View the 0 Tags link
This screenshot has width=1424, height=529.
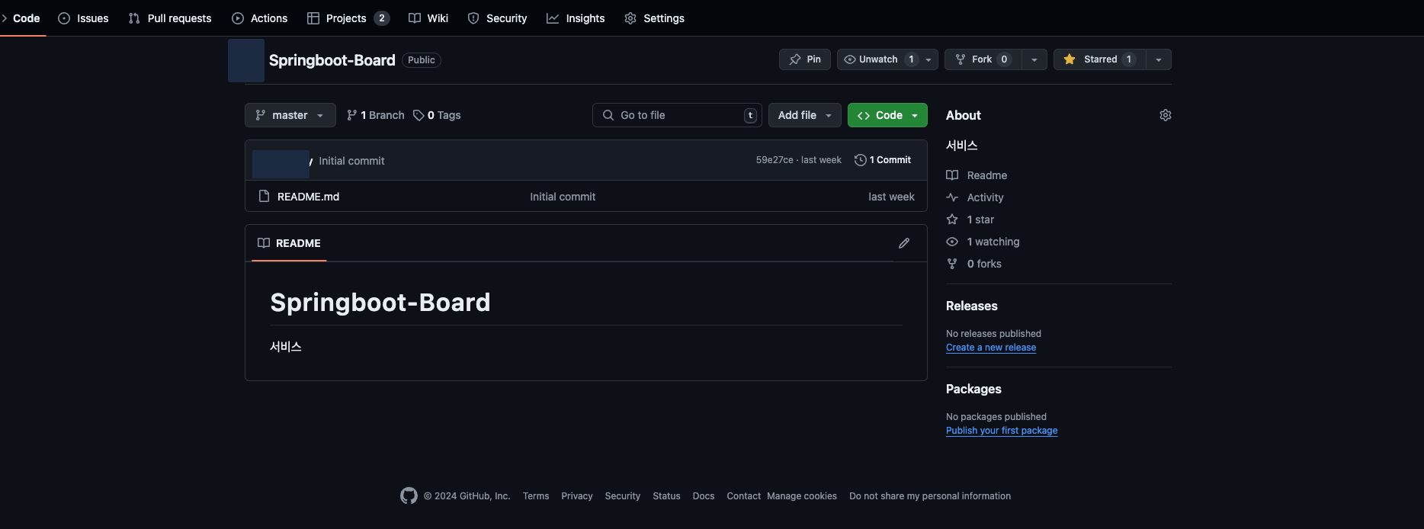click(x=438, y=115)
